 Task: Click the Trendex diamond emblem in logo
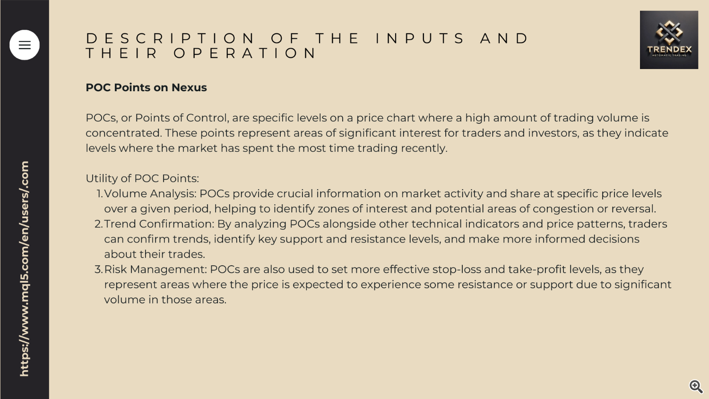point(669,32)
